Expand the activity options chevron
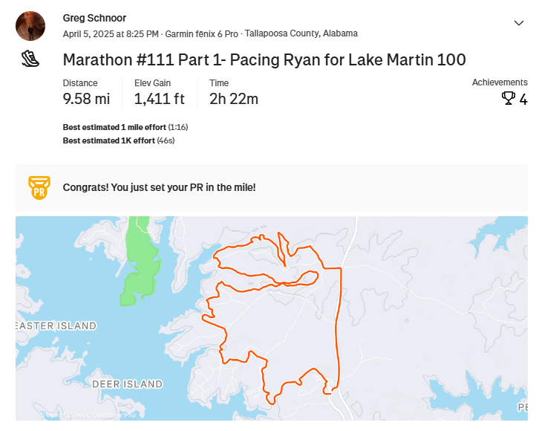 [519, 23]
